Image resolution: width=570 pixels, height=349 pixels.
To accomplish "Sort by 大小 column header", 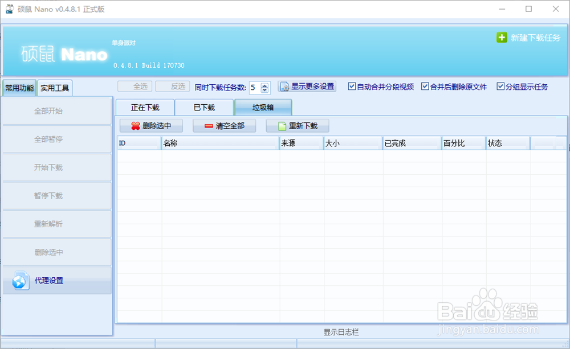I will [353, 143].
